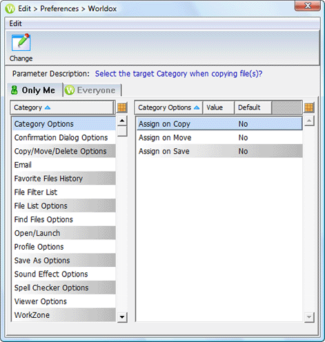Select the Assign on Move option row
The image size is (325, 342).
coord(219,137)
